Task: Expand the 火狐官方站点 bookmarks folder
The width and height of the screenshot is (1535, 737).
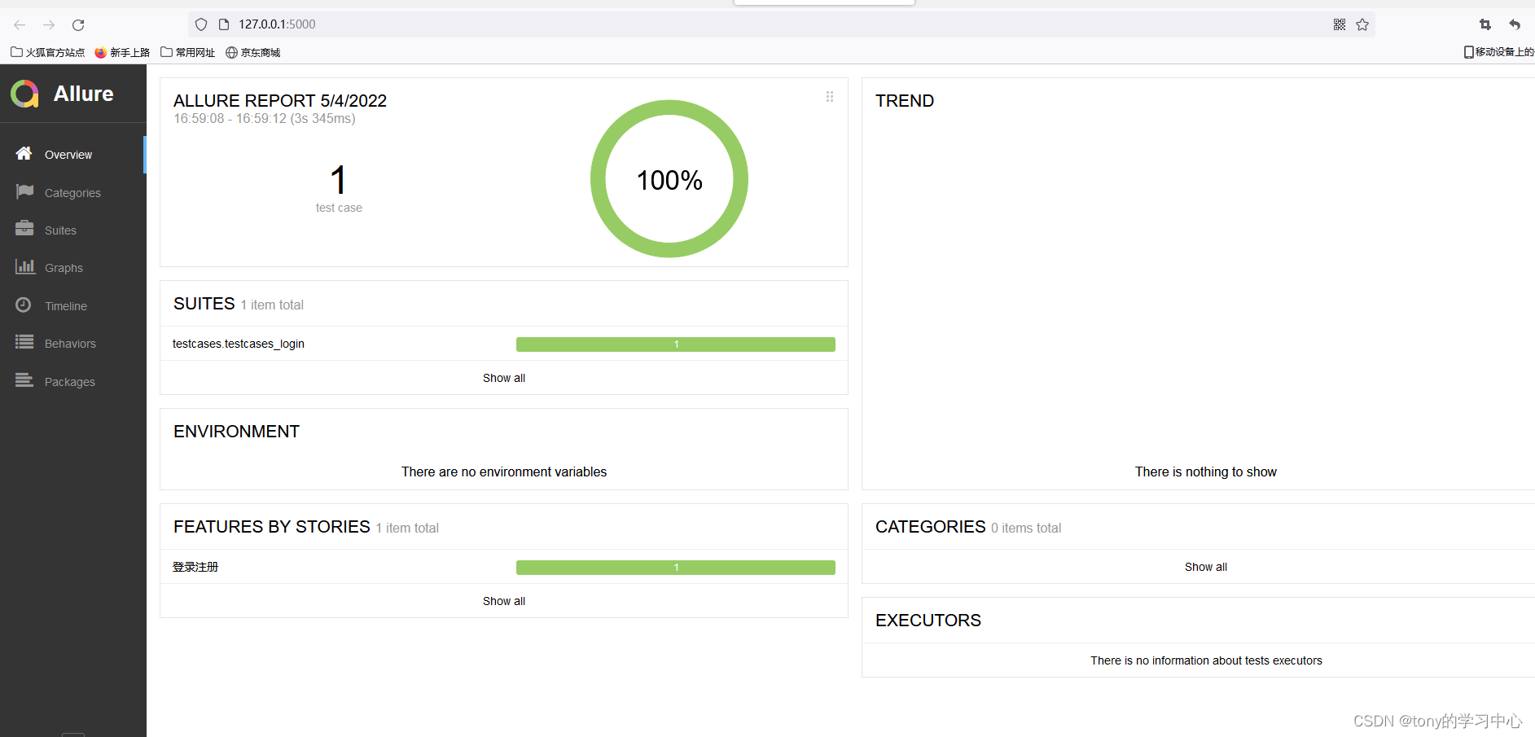Action: (x=46, y=51)
